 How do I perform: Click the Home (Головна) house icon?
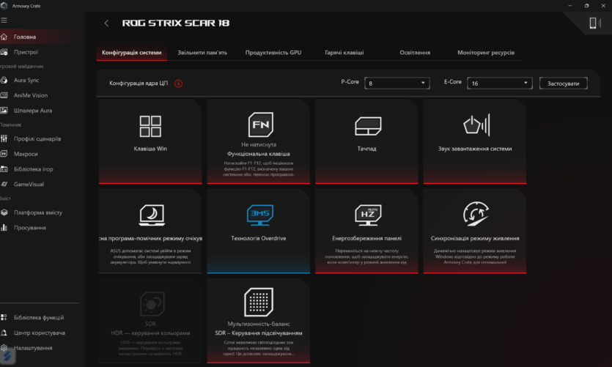(x=4, y=37)
